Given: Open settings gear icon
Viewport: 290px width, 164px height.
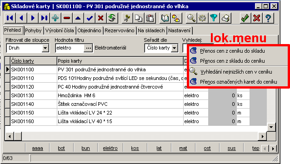Looking at the screenshot, I should coord(203,18).
